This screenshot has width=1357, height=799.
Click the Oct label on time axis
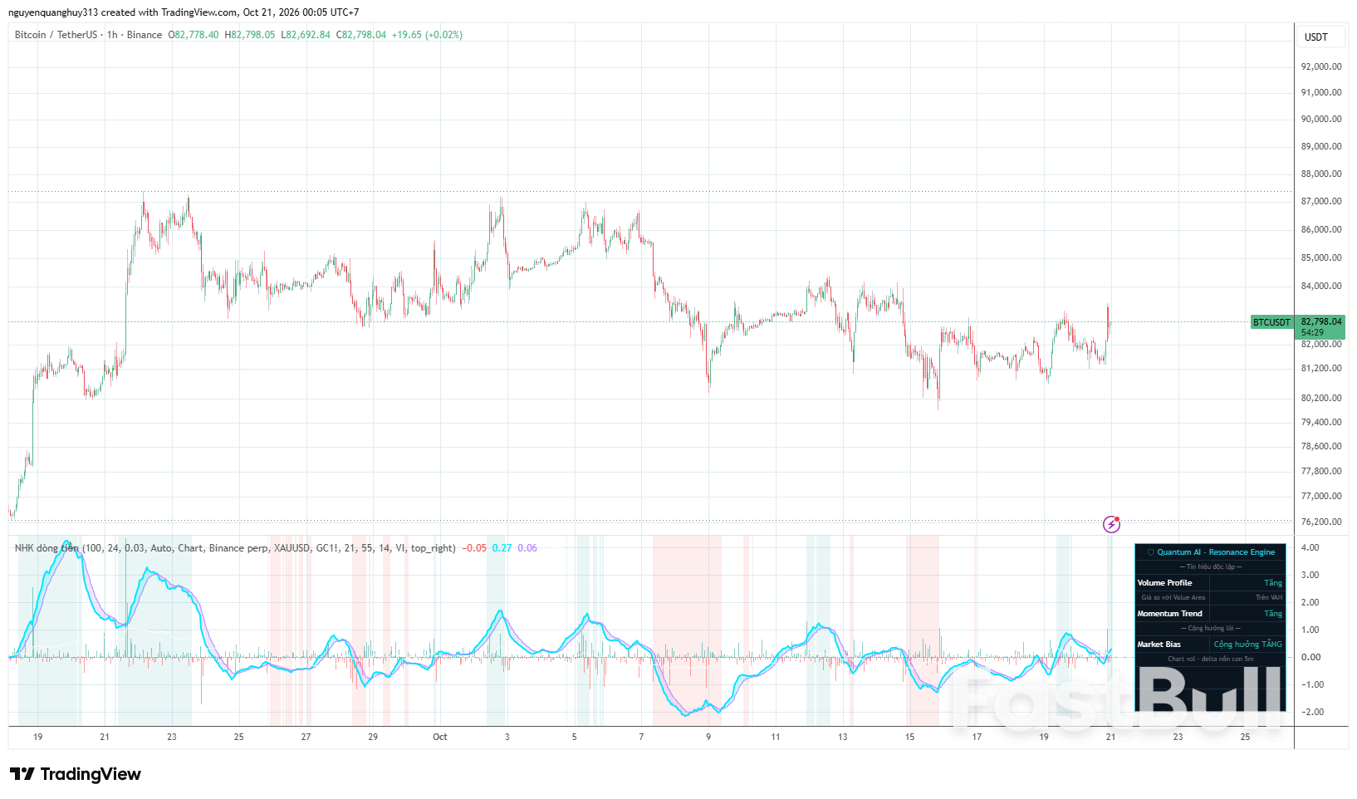tap(440, 737)
